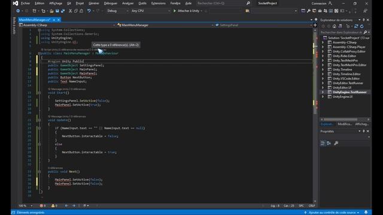Collapse the MainMenuManager class outline
Image resolution: width=383 pixels, height=215 pixels.
pos(39,53)
